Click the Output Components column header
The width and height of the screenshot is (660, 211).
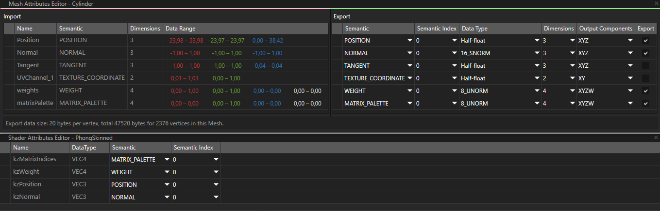(x=606, y=29)
